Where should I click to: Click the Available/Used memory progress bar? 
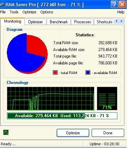click(x=62, y=116)
